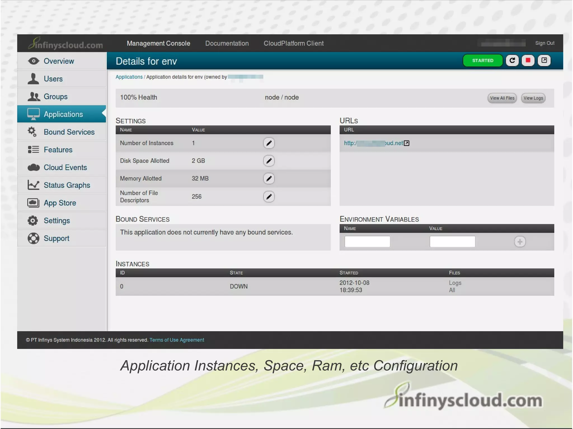The width and height of the screenshot is (573, 429).
Task: Edit Disk Space Allotted setting
Action: tap(269, 161)
